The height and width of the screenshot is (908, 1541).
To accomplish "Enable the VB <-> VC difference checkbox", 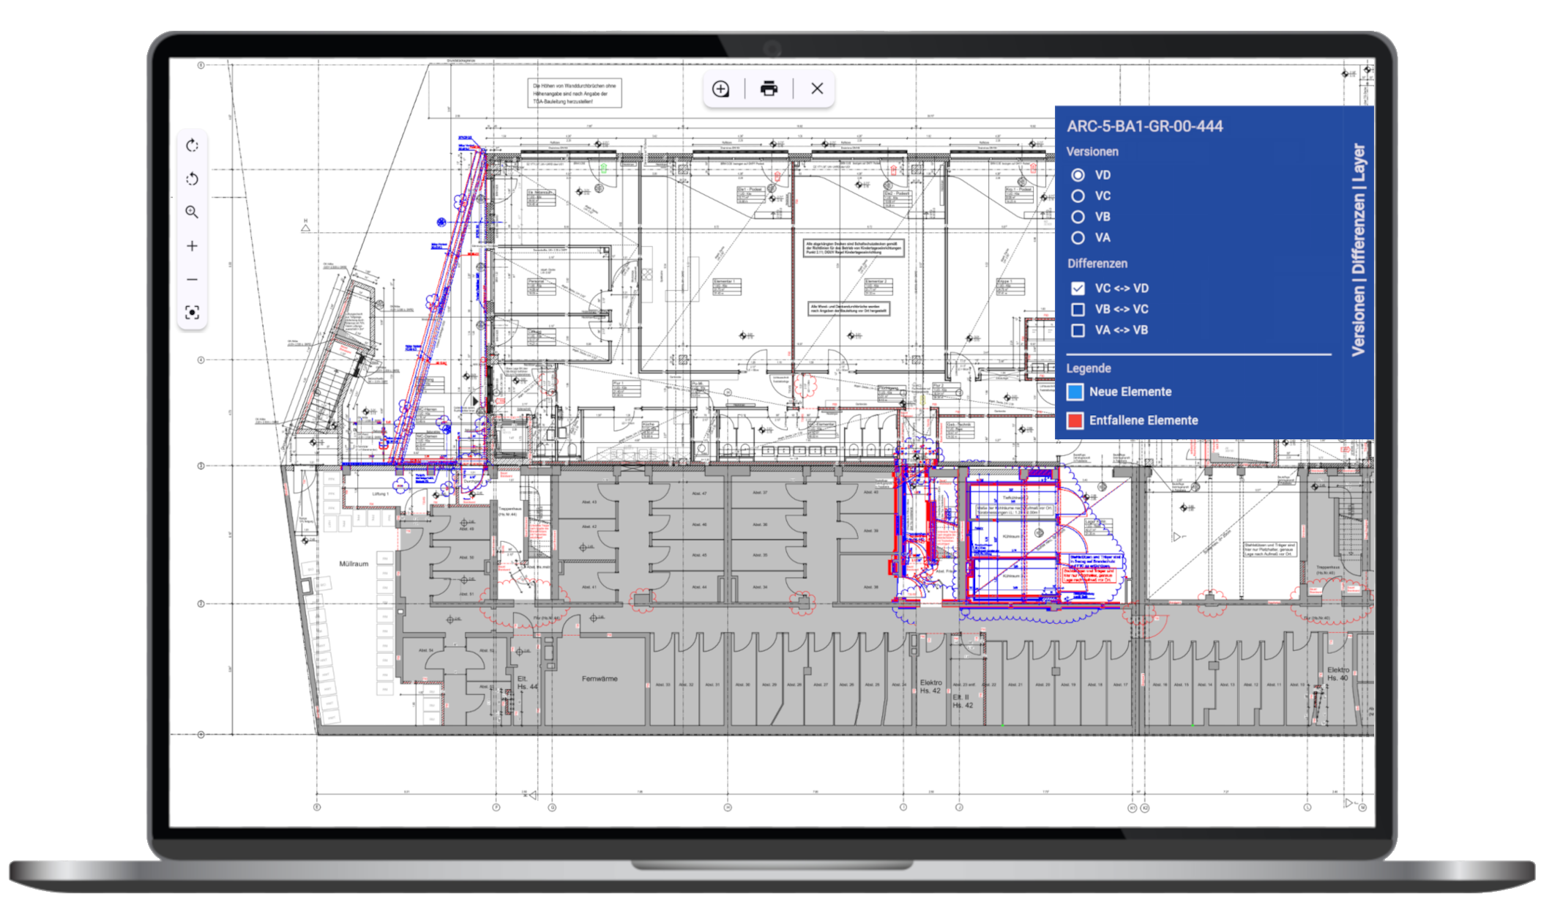I will click(1078, 309).
